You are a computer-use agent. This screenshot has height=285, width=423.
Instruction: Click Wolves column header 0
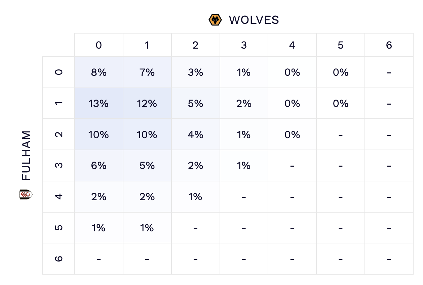tap(99, 45)
